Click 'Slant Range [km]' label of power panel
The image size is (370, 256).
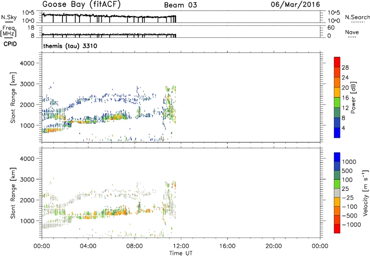coord(13,98)
